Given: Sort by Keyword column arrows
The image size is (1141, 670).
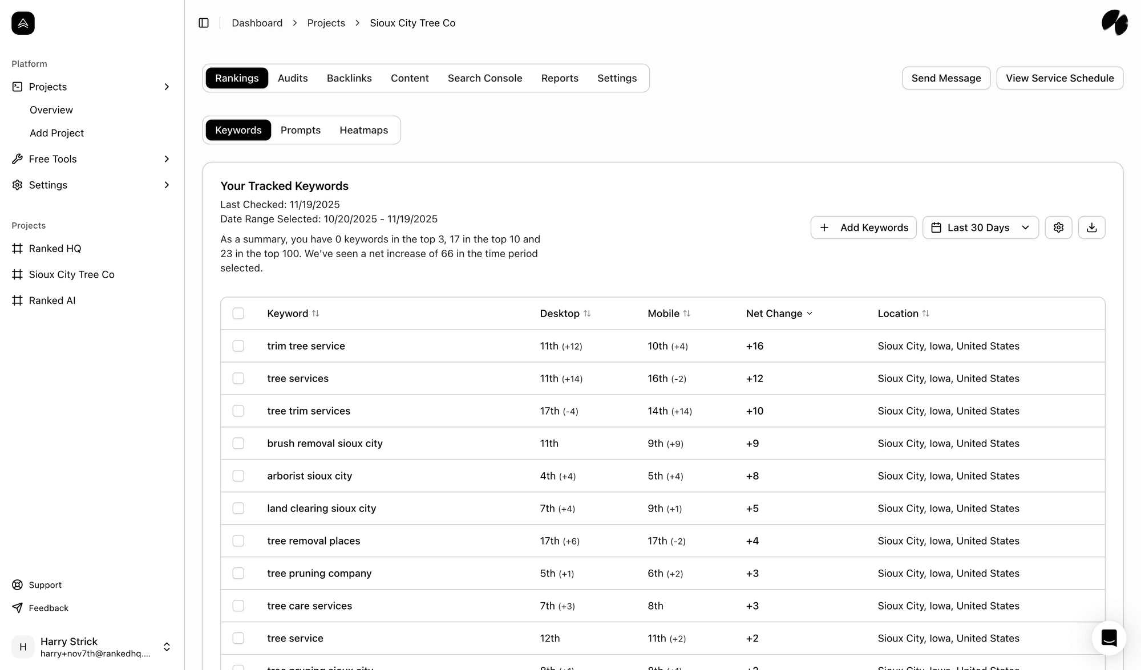Looking at the screenshot, I should click(315, 314).
